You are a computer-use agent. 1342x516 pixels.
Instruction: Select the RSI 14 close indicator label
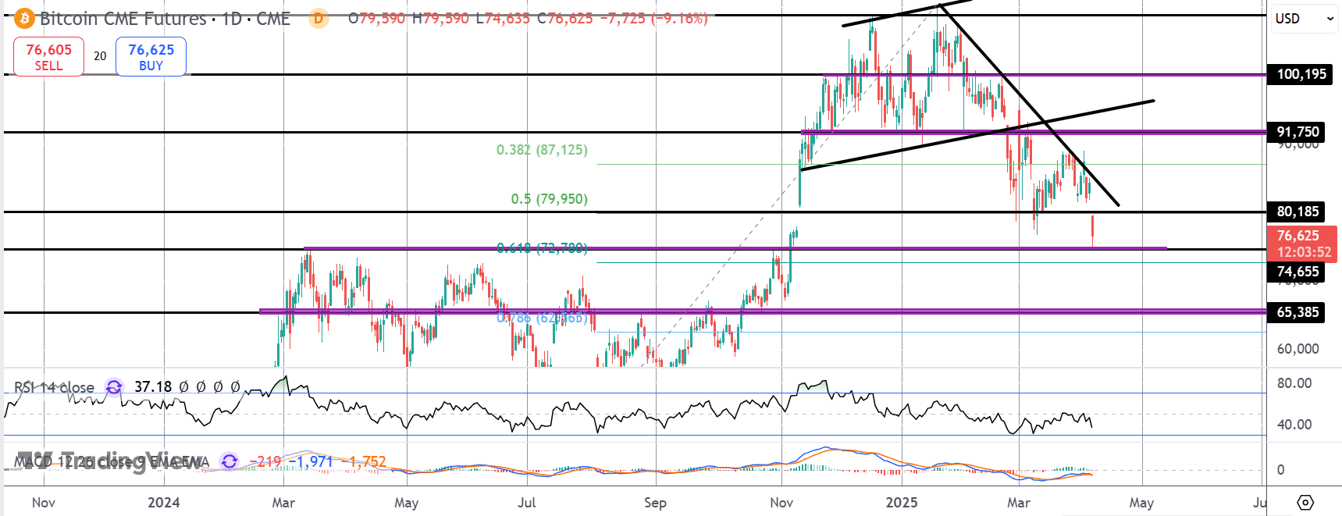[54, 387]
